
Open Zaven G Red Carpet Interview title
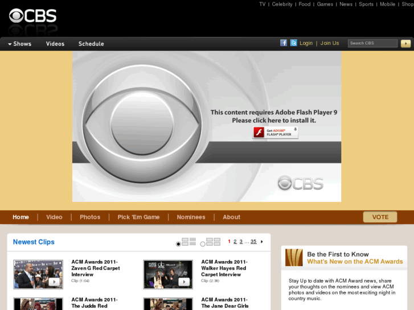point(96,268)
